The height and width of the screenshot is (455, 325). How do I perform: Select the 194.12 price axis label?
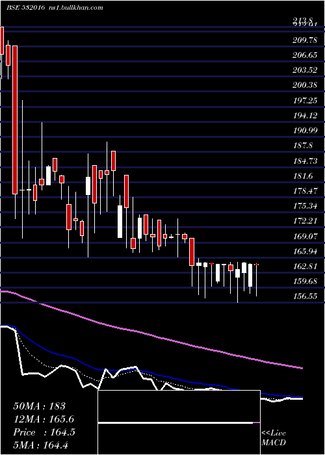[305, 116]
